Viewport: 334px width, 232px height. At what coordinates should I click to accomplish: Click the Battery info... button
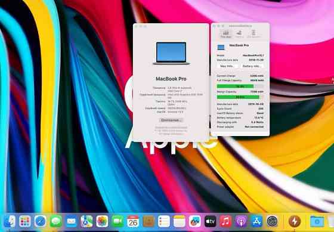pos(252,66)
